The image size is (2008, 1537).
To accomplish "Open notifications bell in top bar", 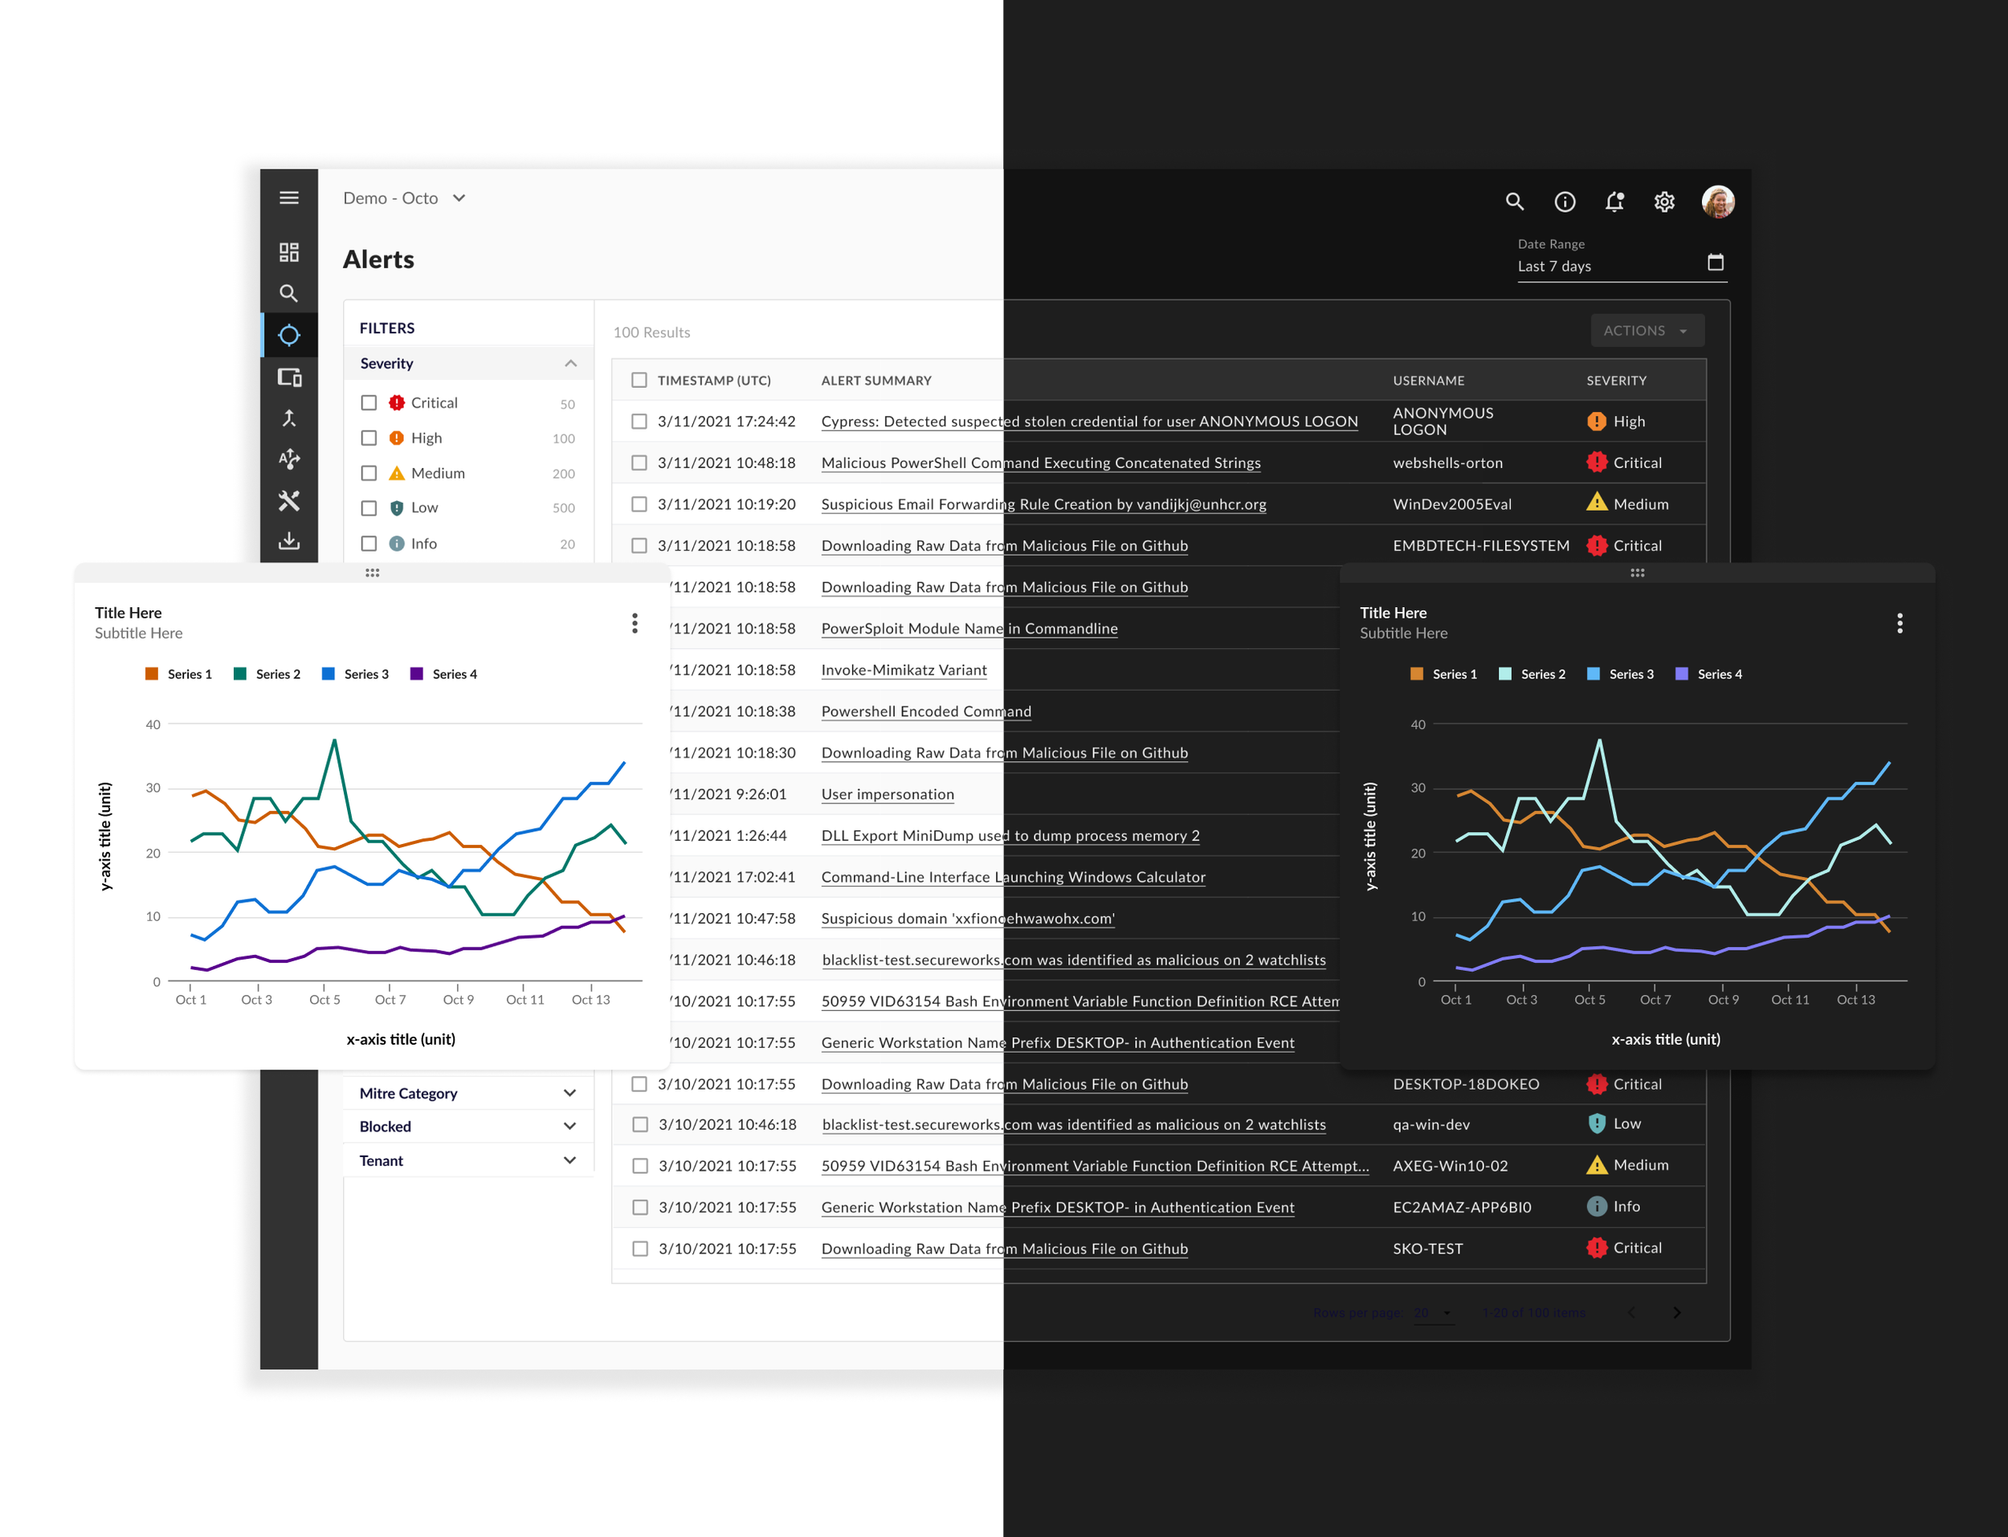I will click(x=1614, y=202).
